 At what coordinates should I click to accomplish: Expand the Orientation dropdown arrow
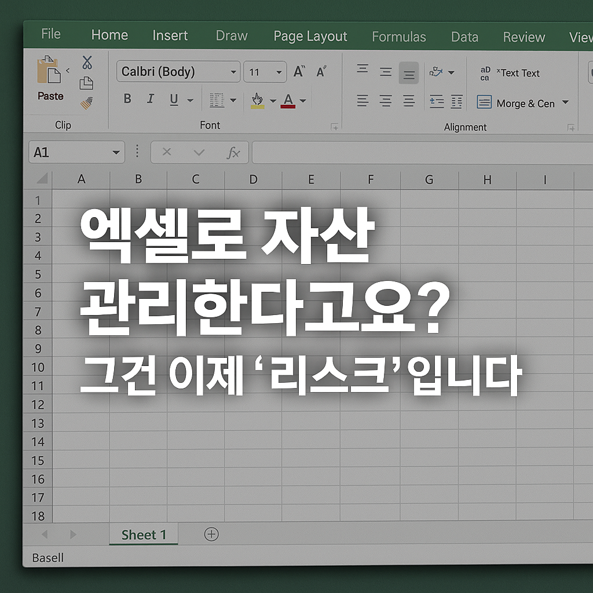tap(451, 72)
